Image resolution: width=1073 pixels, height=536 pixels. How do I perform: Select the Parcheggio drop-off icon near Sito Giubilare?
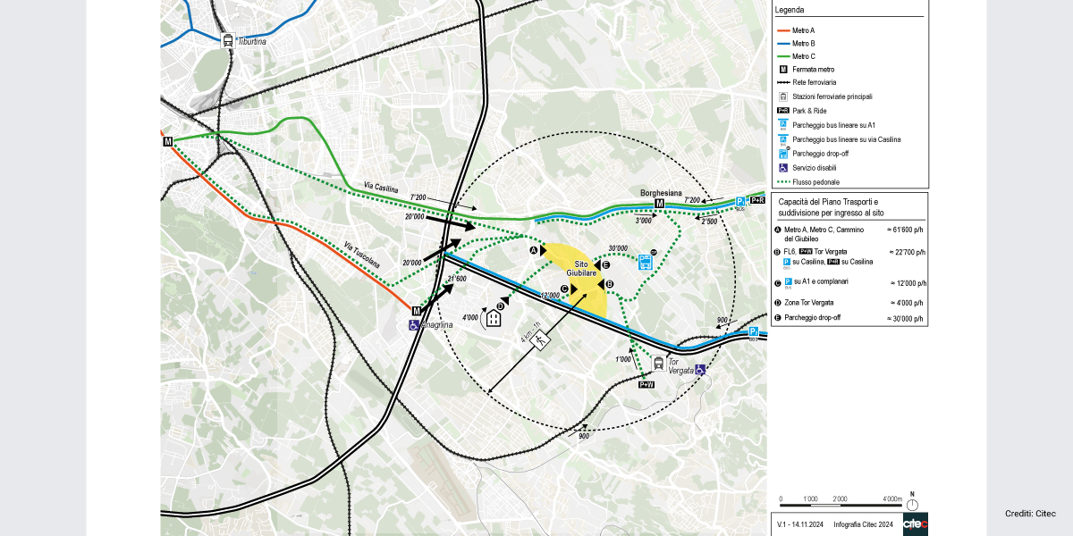[646, 263]
